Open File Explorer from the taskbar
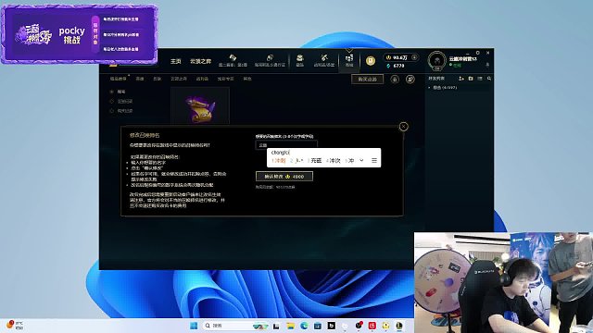The width and height of the screenshot is (593, 333). [x=290, y=326]
